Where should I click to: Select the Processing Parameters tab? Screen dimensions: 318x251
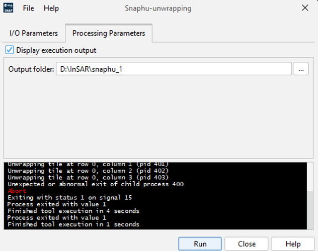coord(109,33)
